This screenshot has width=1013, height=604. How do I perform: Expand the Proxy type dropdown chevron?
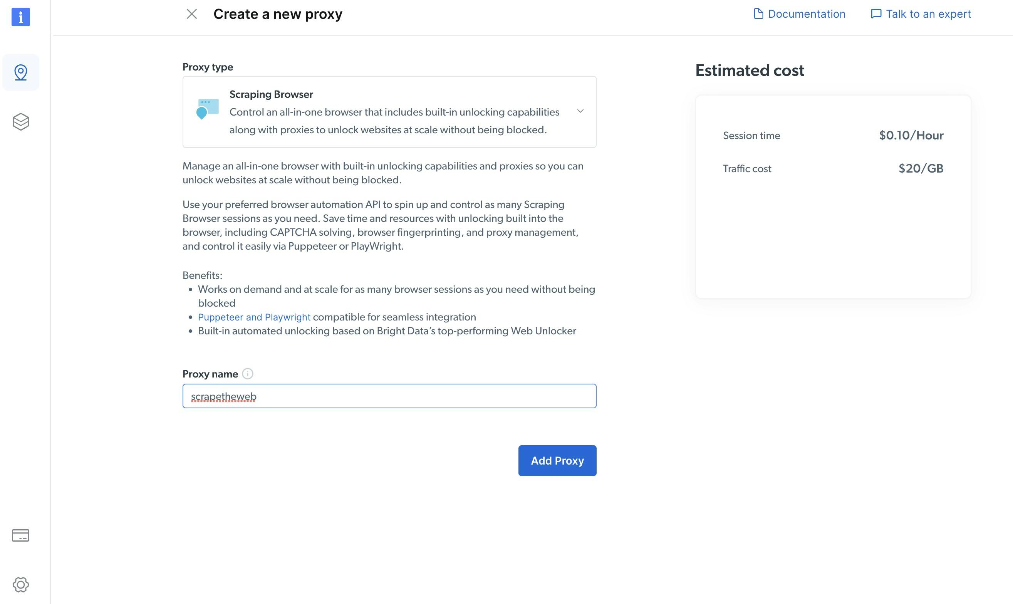point(580,111)
